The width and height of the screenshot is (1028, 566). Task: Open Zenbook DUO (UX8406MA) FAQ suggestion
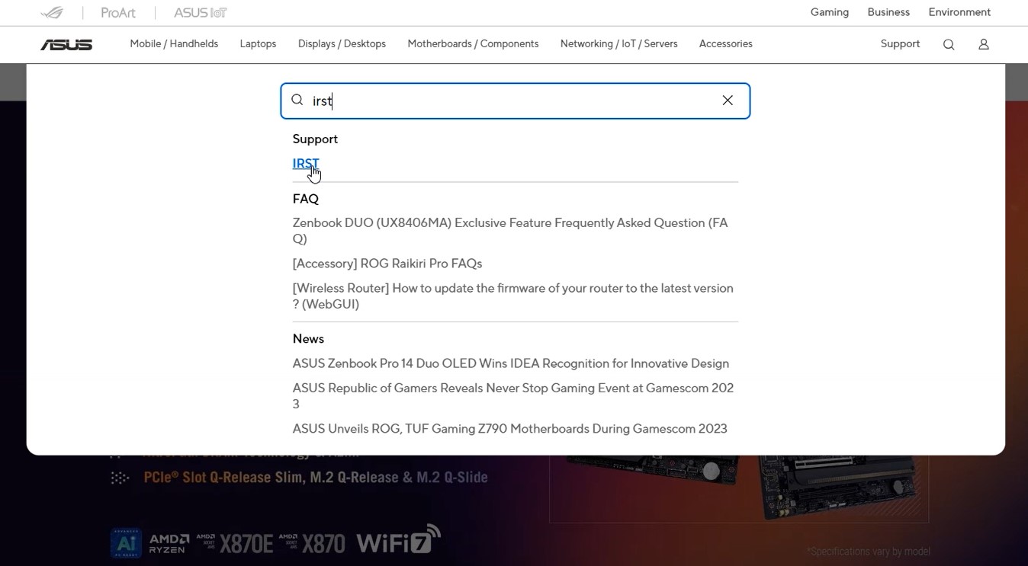point(510,231)
